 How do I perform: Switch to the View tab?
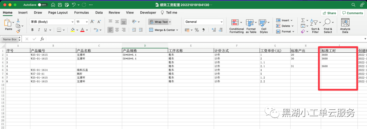pos(130,12)
